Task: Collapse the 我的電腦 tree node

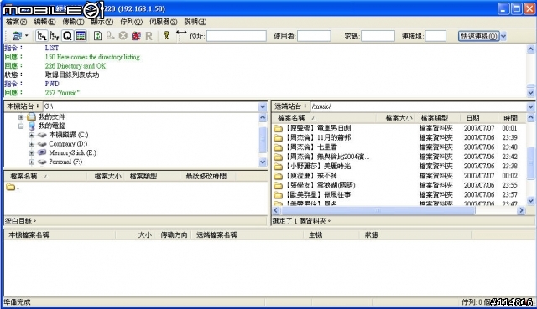Action: click(x=21, y=126)
